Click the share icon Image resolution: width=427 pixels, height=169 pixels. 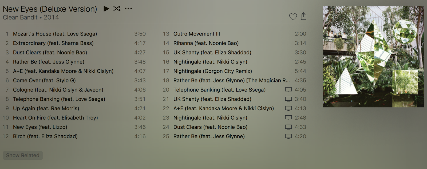tap(304, 16)
